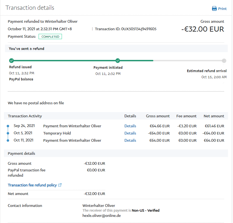Open Details for Temporary Hold
Screen dimensions: 233x223
click(x=130, y=133)
